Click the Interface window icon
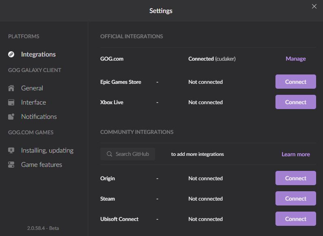Viewport: 323px width, 236px height. point(11,102)
